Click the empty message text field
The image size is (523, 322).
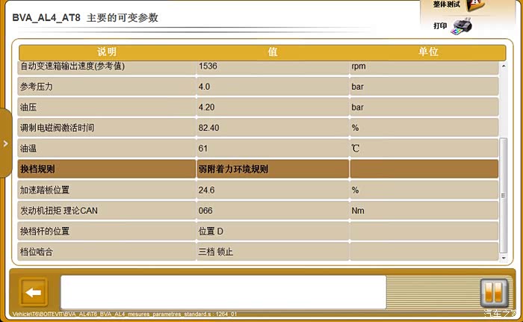(x=223, y=291)
